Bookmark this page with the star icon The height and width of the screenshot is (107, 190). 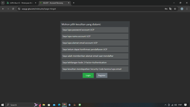(x=175, y=9)
